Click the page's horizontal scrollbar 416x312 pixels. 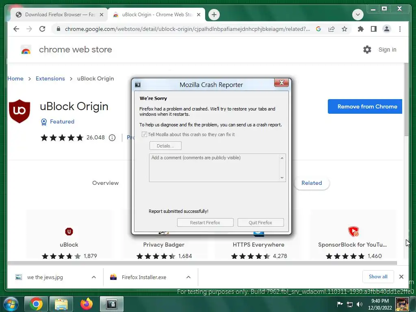tap(202, 263)
